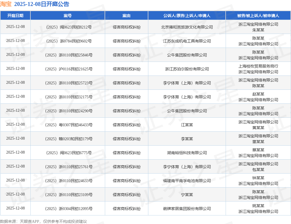The height and width of the screenshot is (224, 291).
Task: Click defendant 姚某某
Action: tap(258, 206)
